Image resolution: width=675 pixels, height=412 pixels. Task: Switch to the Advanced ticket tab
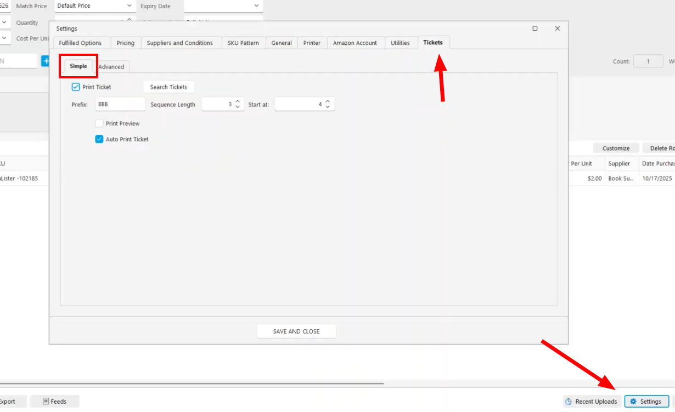pos(111,66)
